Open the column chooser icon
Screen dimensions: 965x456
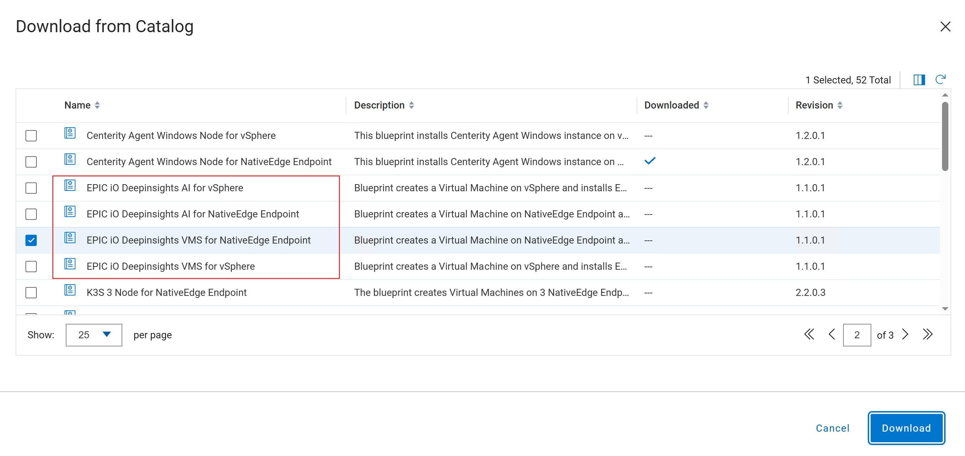click(919, 80)
